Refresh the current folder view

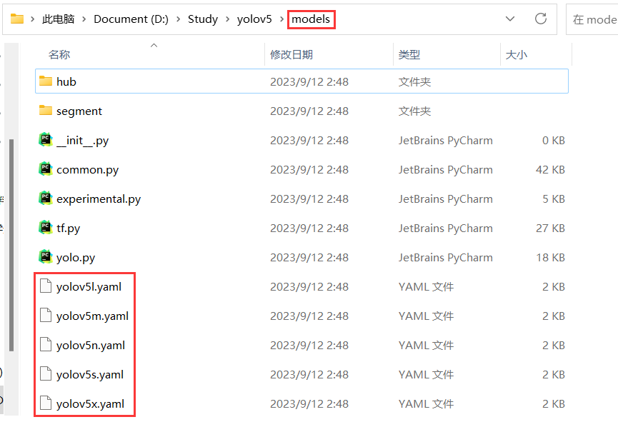coord(541,19)
